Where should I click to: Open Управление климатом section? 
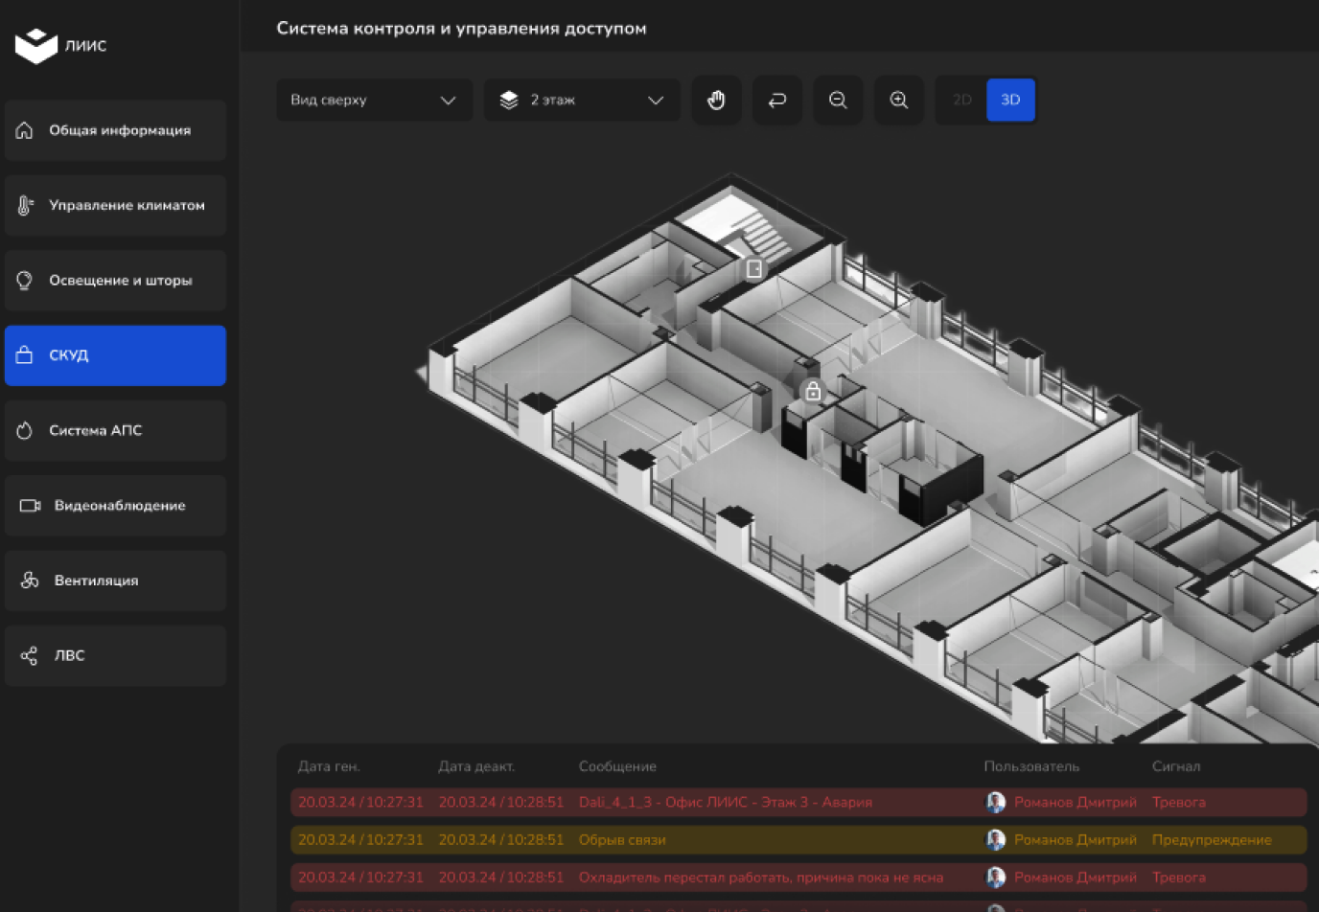click(x=115, y=205)
